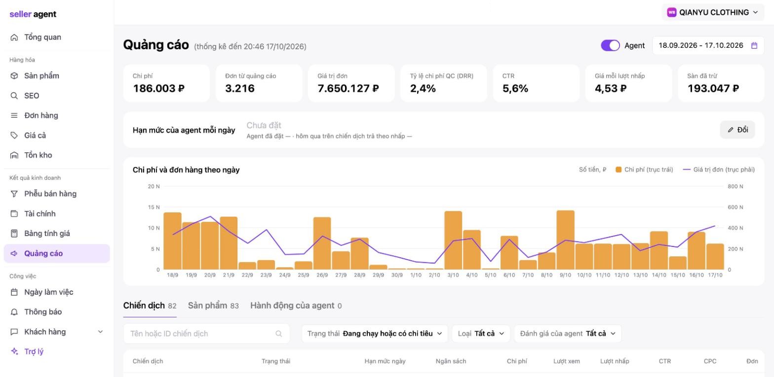Open the QIANYU CLOTHING account dropdown

click(713, 12)
